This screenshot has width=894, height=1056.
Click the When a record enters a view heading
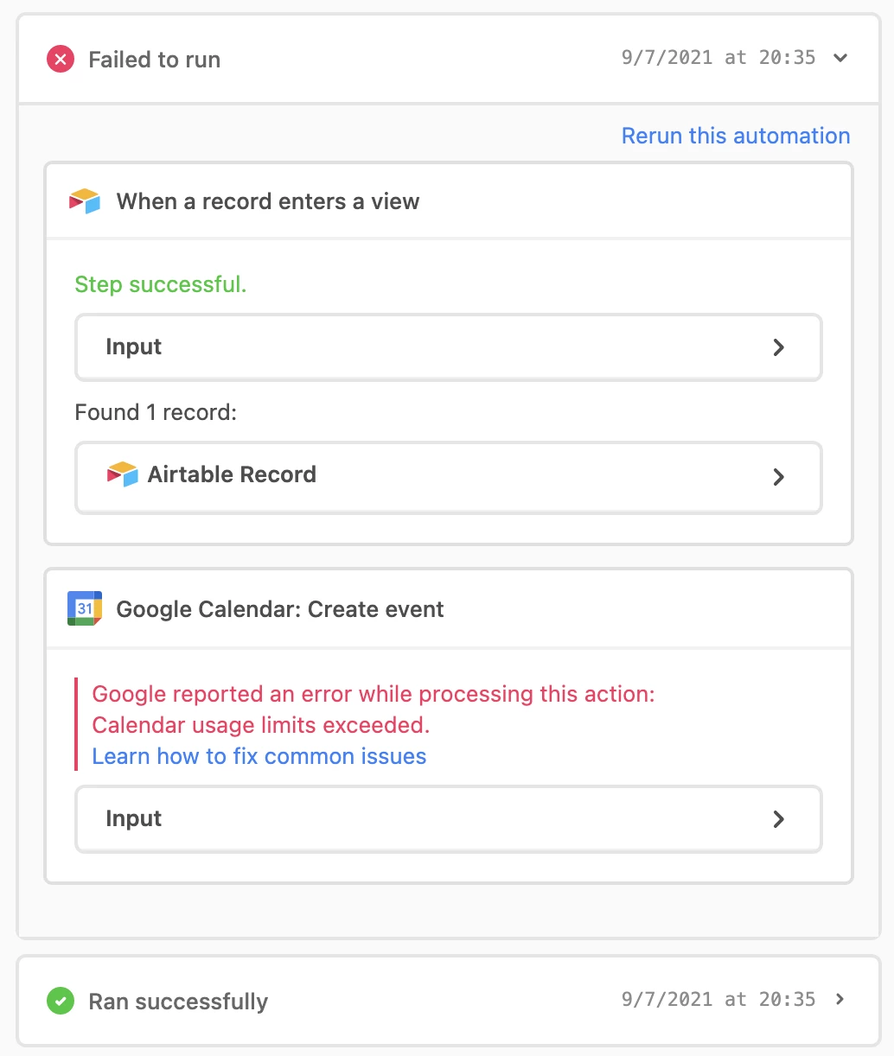click(268, 201)
